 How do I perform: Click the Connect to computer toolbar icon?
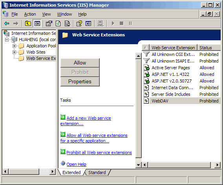(101, 23)
